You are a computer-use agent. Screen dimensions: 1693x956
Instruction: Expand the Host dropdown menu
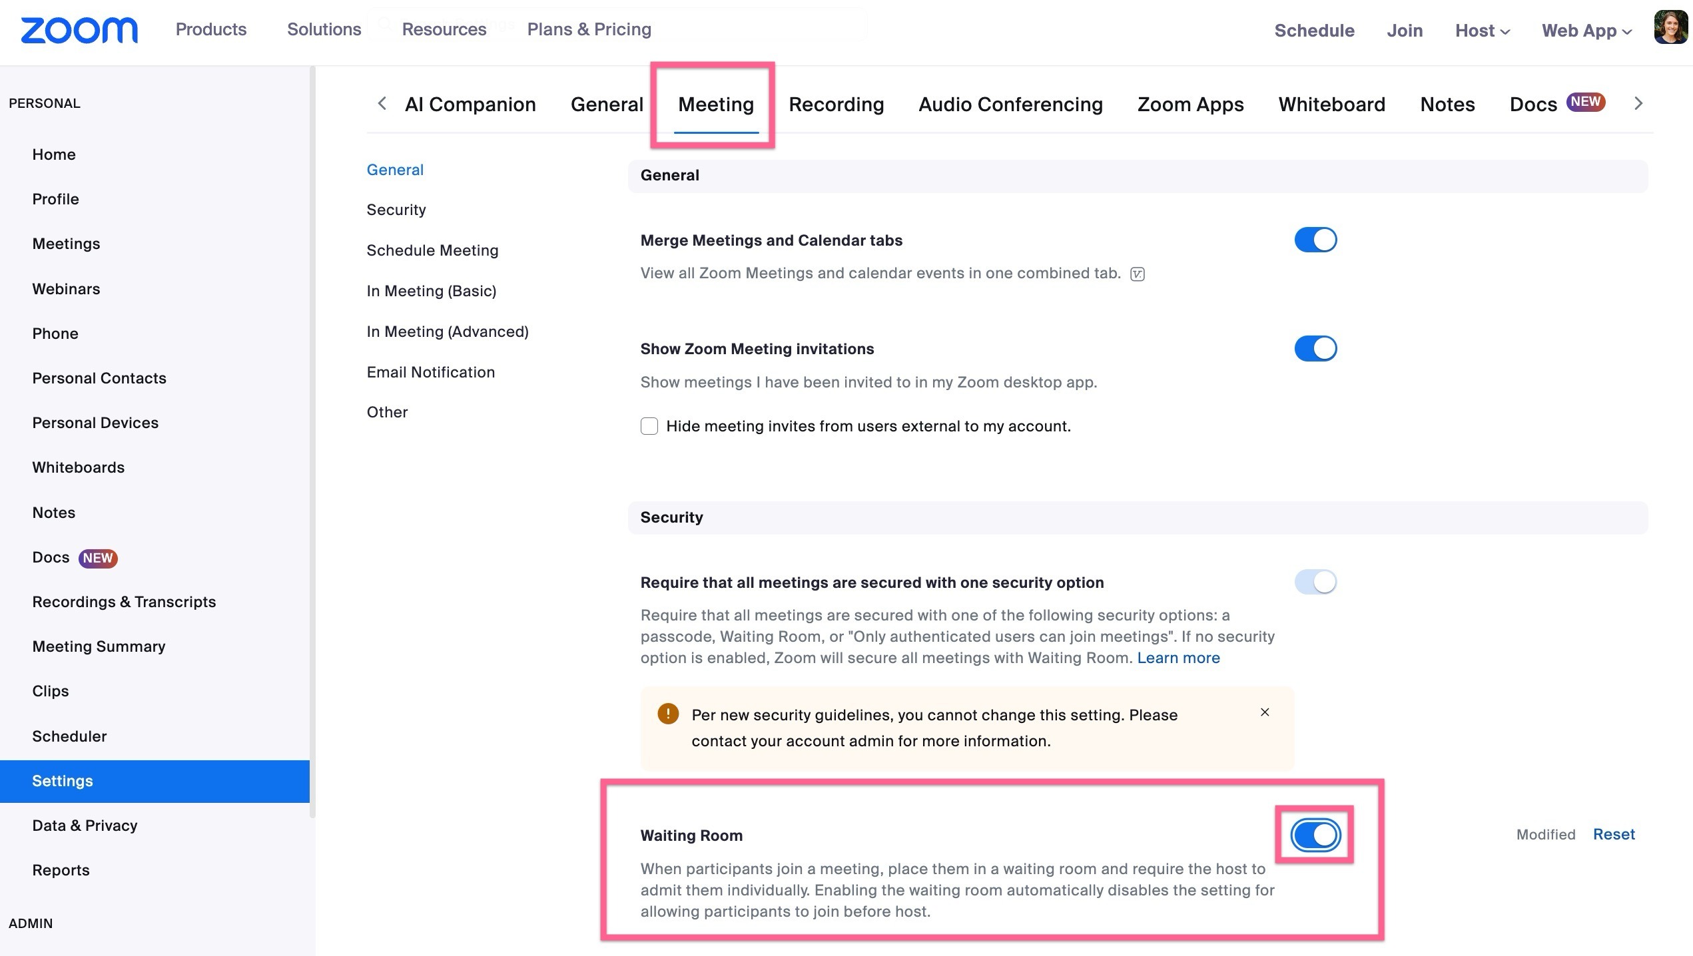(1482, 31)
